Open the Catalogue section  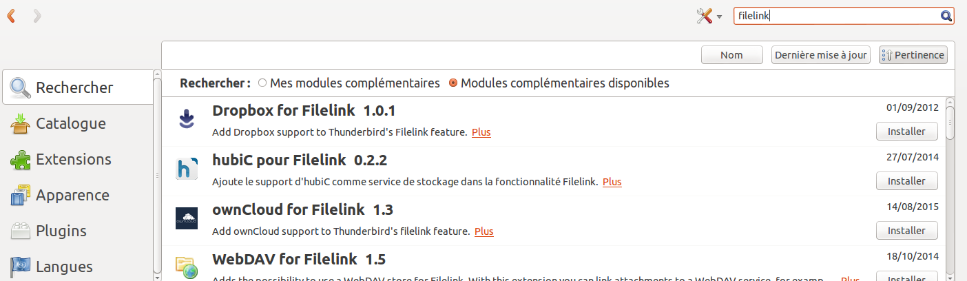point(70,124)
